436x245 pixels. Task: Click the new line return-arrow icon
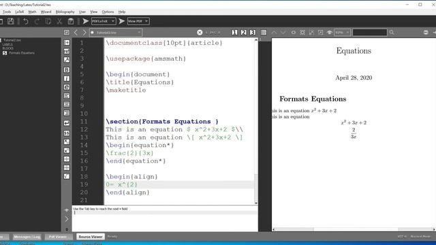(x=67, y=123)
